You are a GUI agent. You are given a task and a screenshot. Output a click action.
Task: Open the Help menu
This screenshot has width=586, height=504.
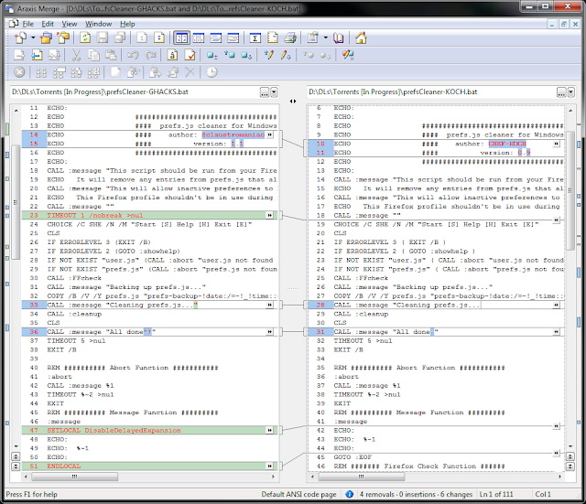[127, 24]
